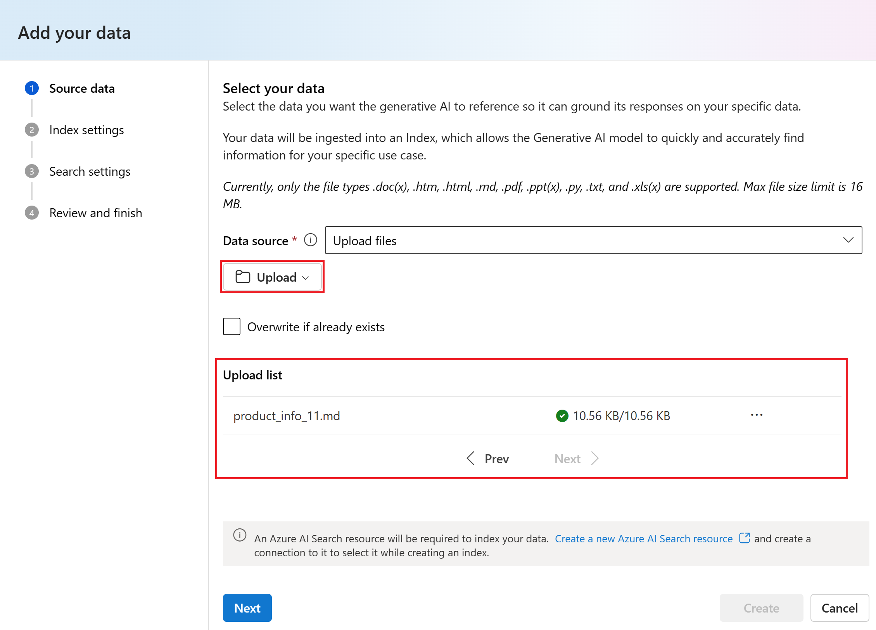
Task: Click the Next pagination chevron
Action: 595,459
